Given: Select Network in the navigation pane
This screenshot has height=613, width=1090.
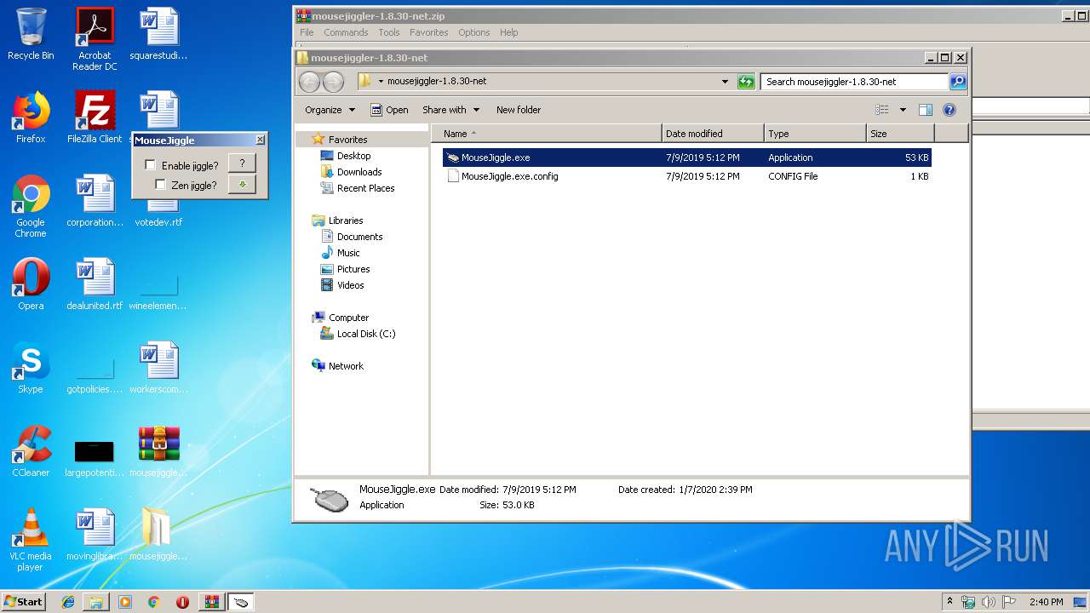Looking at the screenshot, I should point(346,366).
